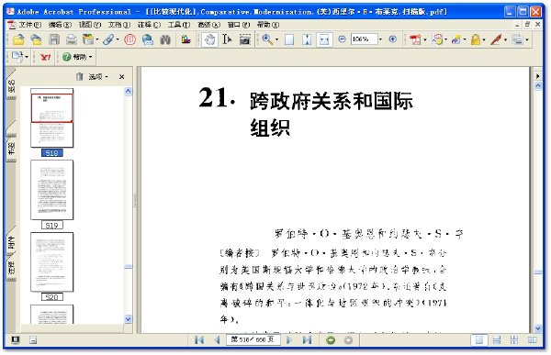Open the Secure padlock dropdown arrow
This screenshot has width=551, height=355.
pyautogui.click(x=484, y=39)
